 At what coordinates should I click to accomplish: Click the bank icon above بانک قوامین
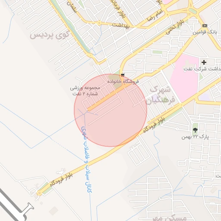coord(205,25)
